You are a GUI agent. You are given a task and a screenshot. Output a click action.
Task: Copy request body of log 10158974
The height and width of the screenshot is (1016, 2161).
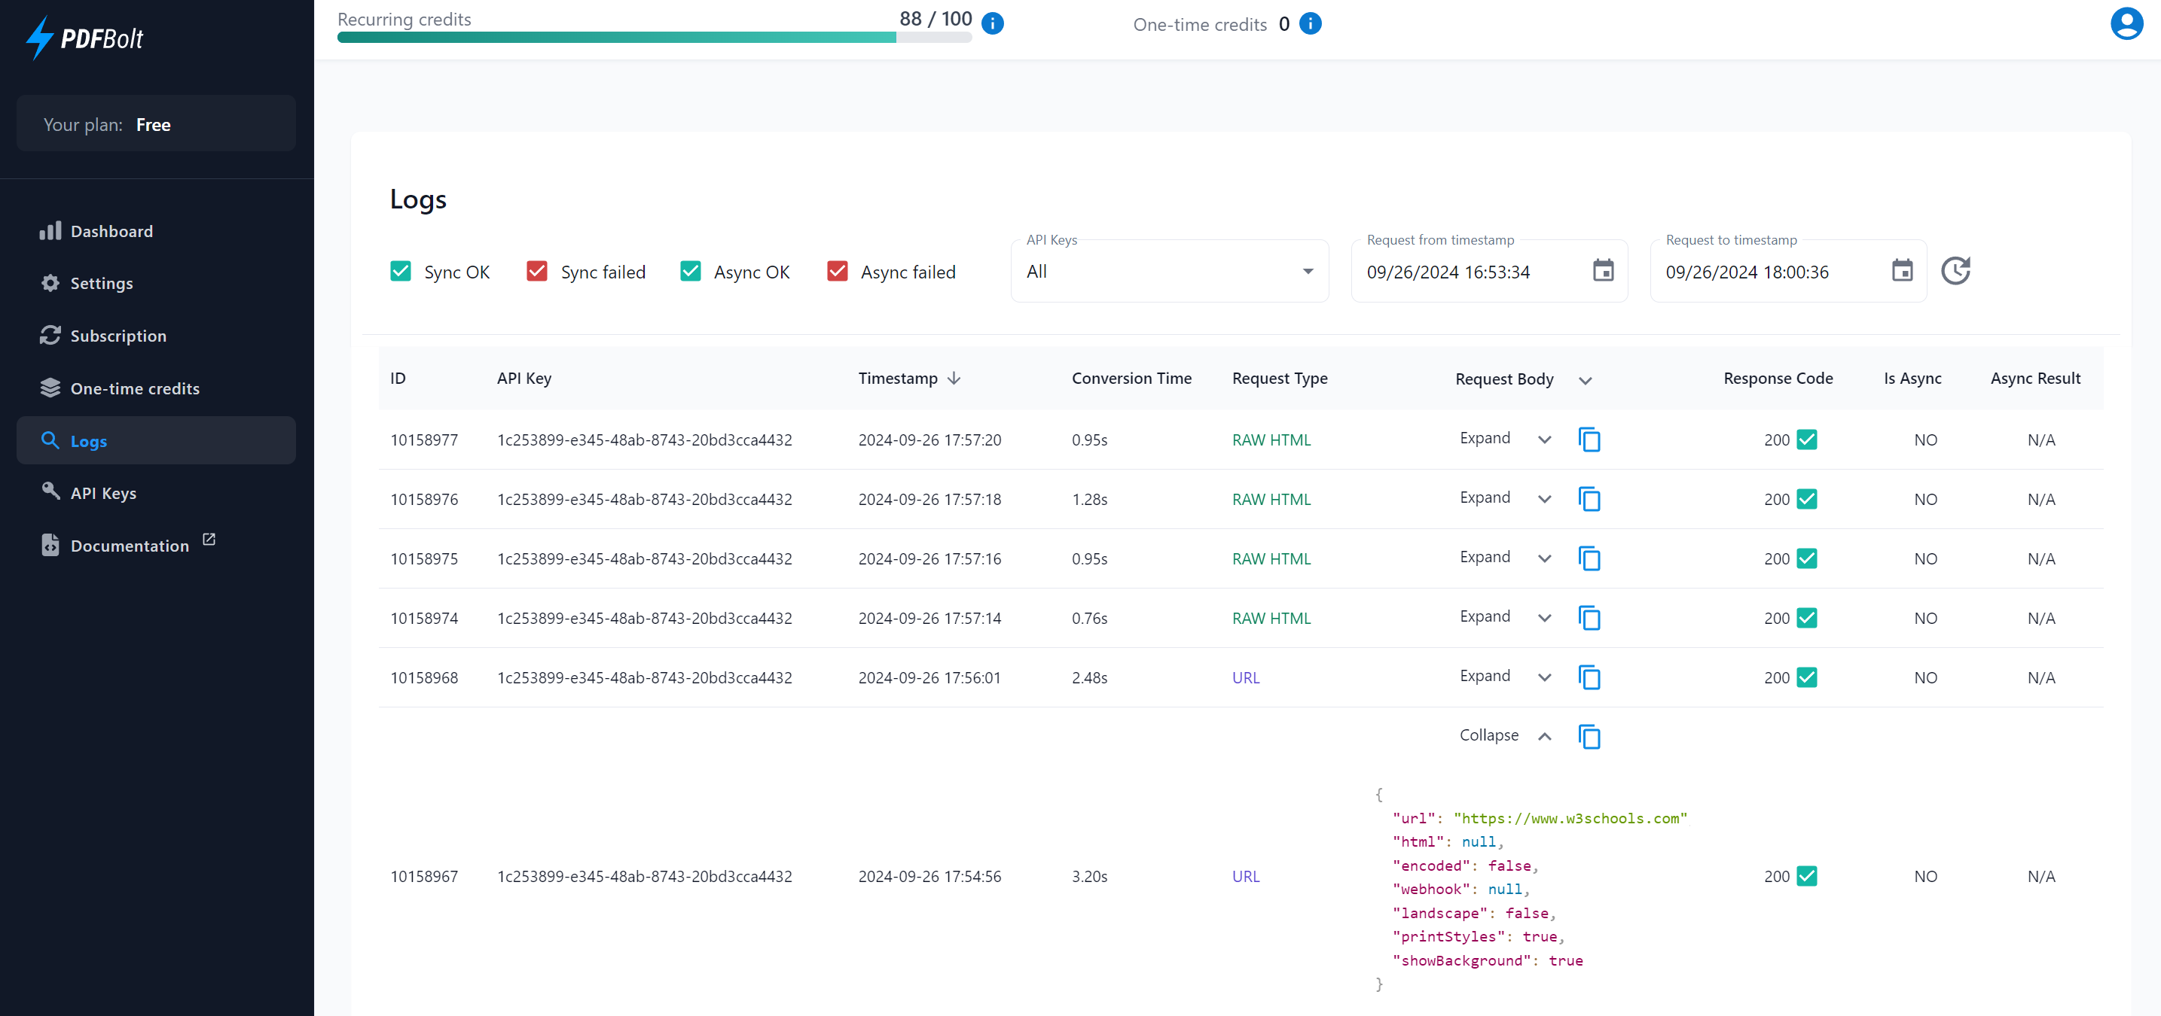tap(1589, 618)
